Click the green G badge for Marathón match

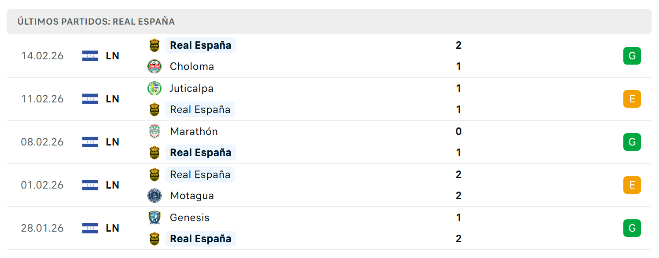632,142
